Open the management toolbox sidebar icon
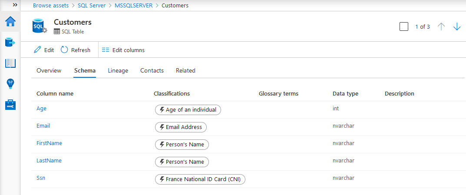 [10, 105]
